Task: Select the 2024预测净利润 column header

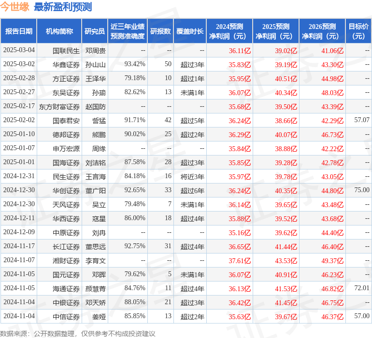Action: coord(229,31)
